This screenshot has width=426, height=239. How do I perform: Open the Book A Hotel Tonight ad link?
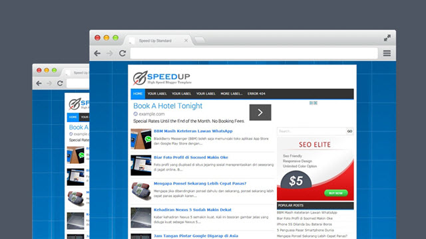click(x=168, y=106)
